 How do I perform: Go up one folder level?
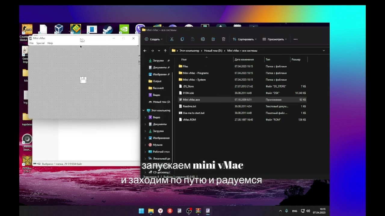point(165,51)
